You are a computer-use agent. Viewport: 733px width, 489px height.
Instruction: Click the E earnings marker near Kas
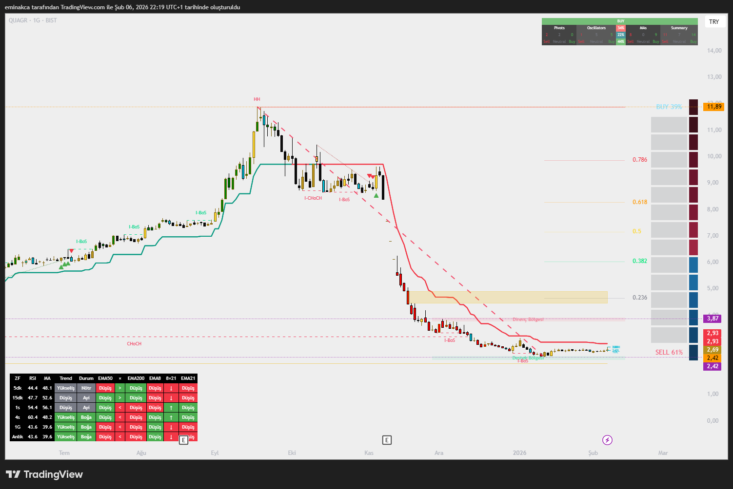(387, 440)
